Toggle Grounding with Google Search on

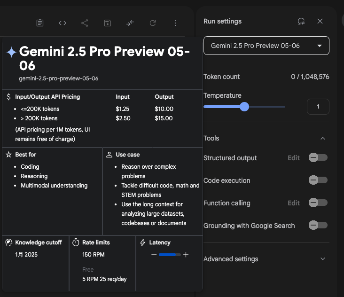tap(318, 226)
